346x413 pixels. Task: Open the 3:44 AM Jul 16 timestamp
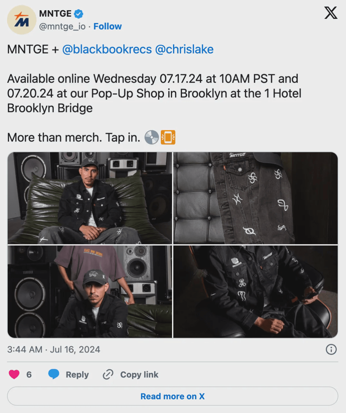54,349
